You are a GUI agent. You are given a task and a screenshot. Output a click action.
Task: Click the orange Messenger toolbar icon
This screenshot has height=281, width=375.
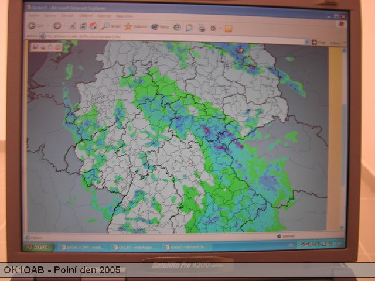[229, 29]
